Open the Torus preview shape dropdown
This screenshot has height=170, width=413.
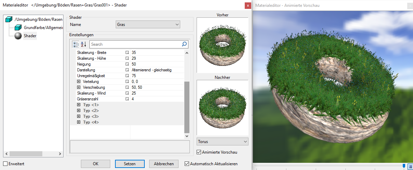click(223, 141)
